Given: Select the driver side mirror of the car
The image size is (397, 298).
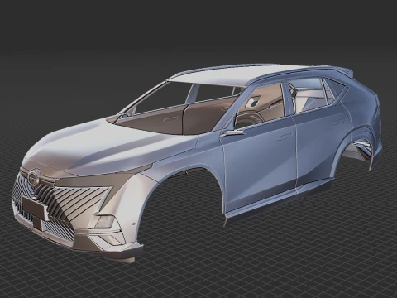Looking at the screenshot, I should coord(233,132).
